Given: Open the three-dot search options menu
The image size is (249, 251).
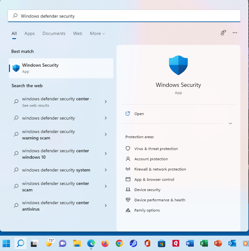Looking at the screenshot, I should [235, 33].
